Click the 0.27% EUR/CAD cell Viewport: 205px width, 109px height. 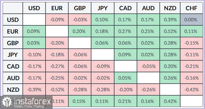tap(126, 31)
